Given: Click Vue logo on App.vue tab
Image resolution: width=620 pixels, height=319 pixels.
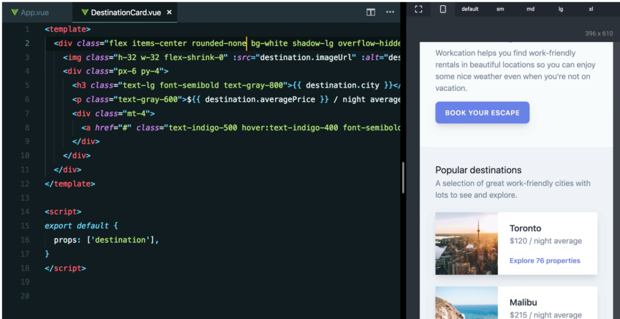Looking at the screenshot, I should pos(14,12).
